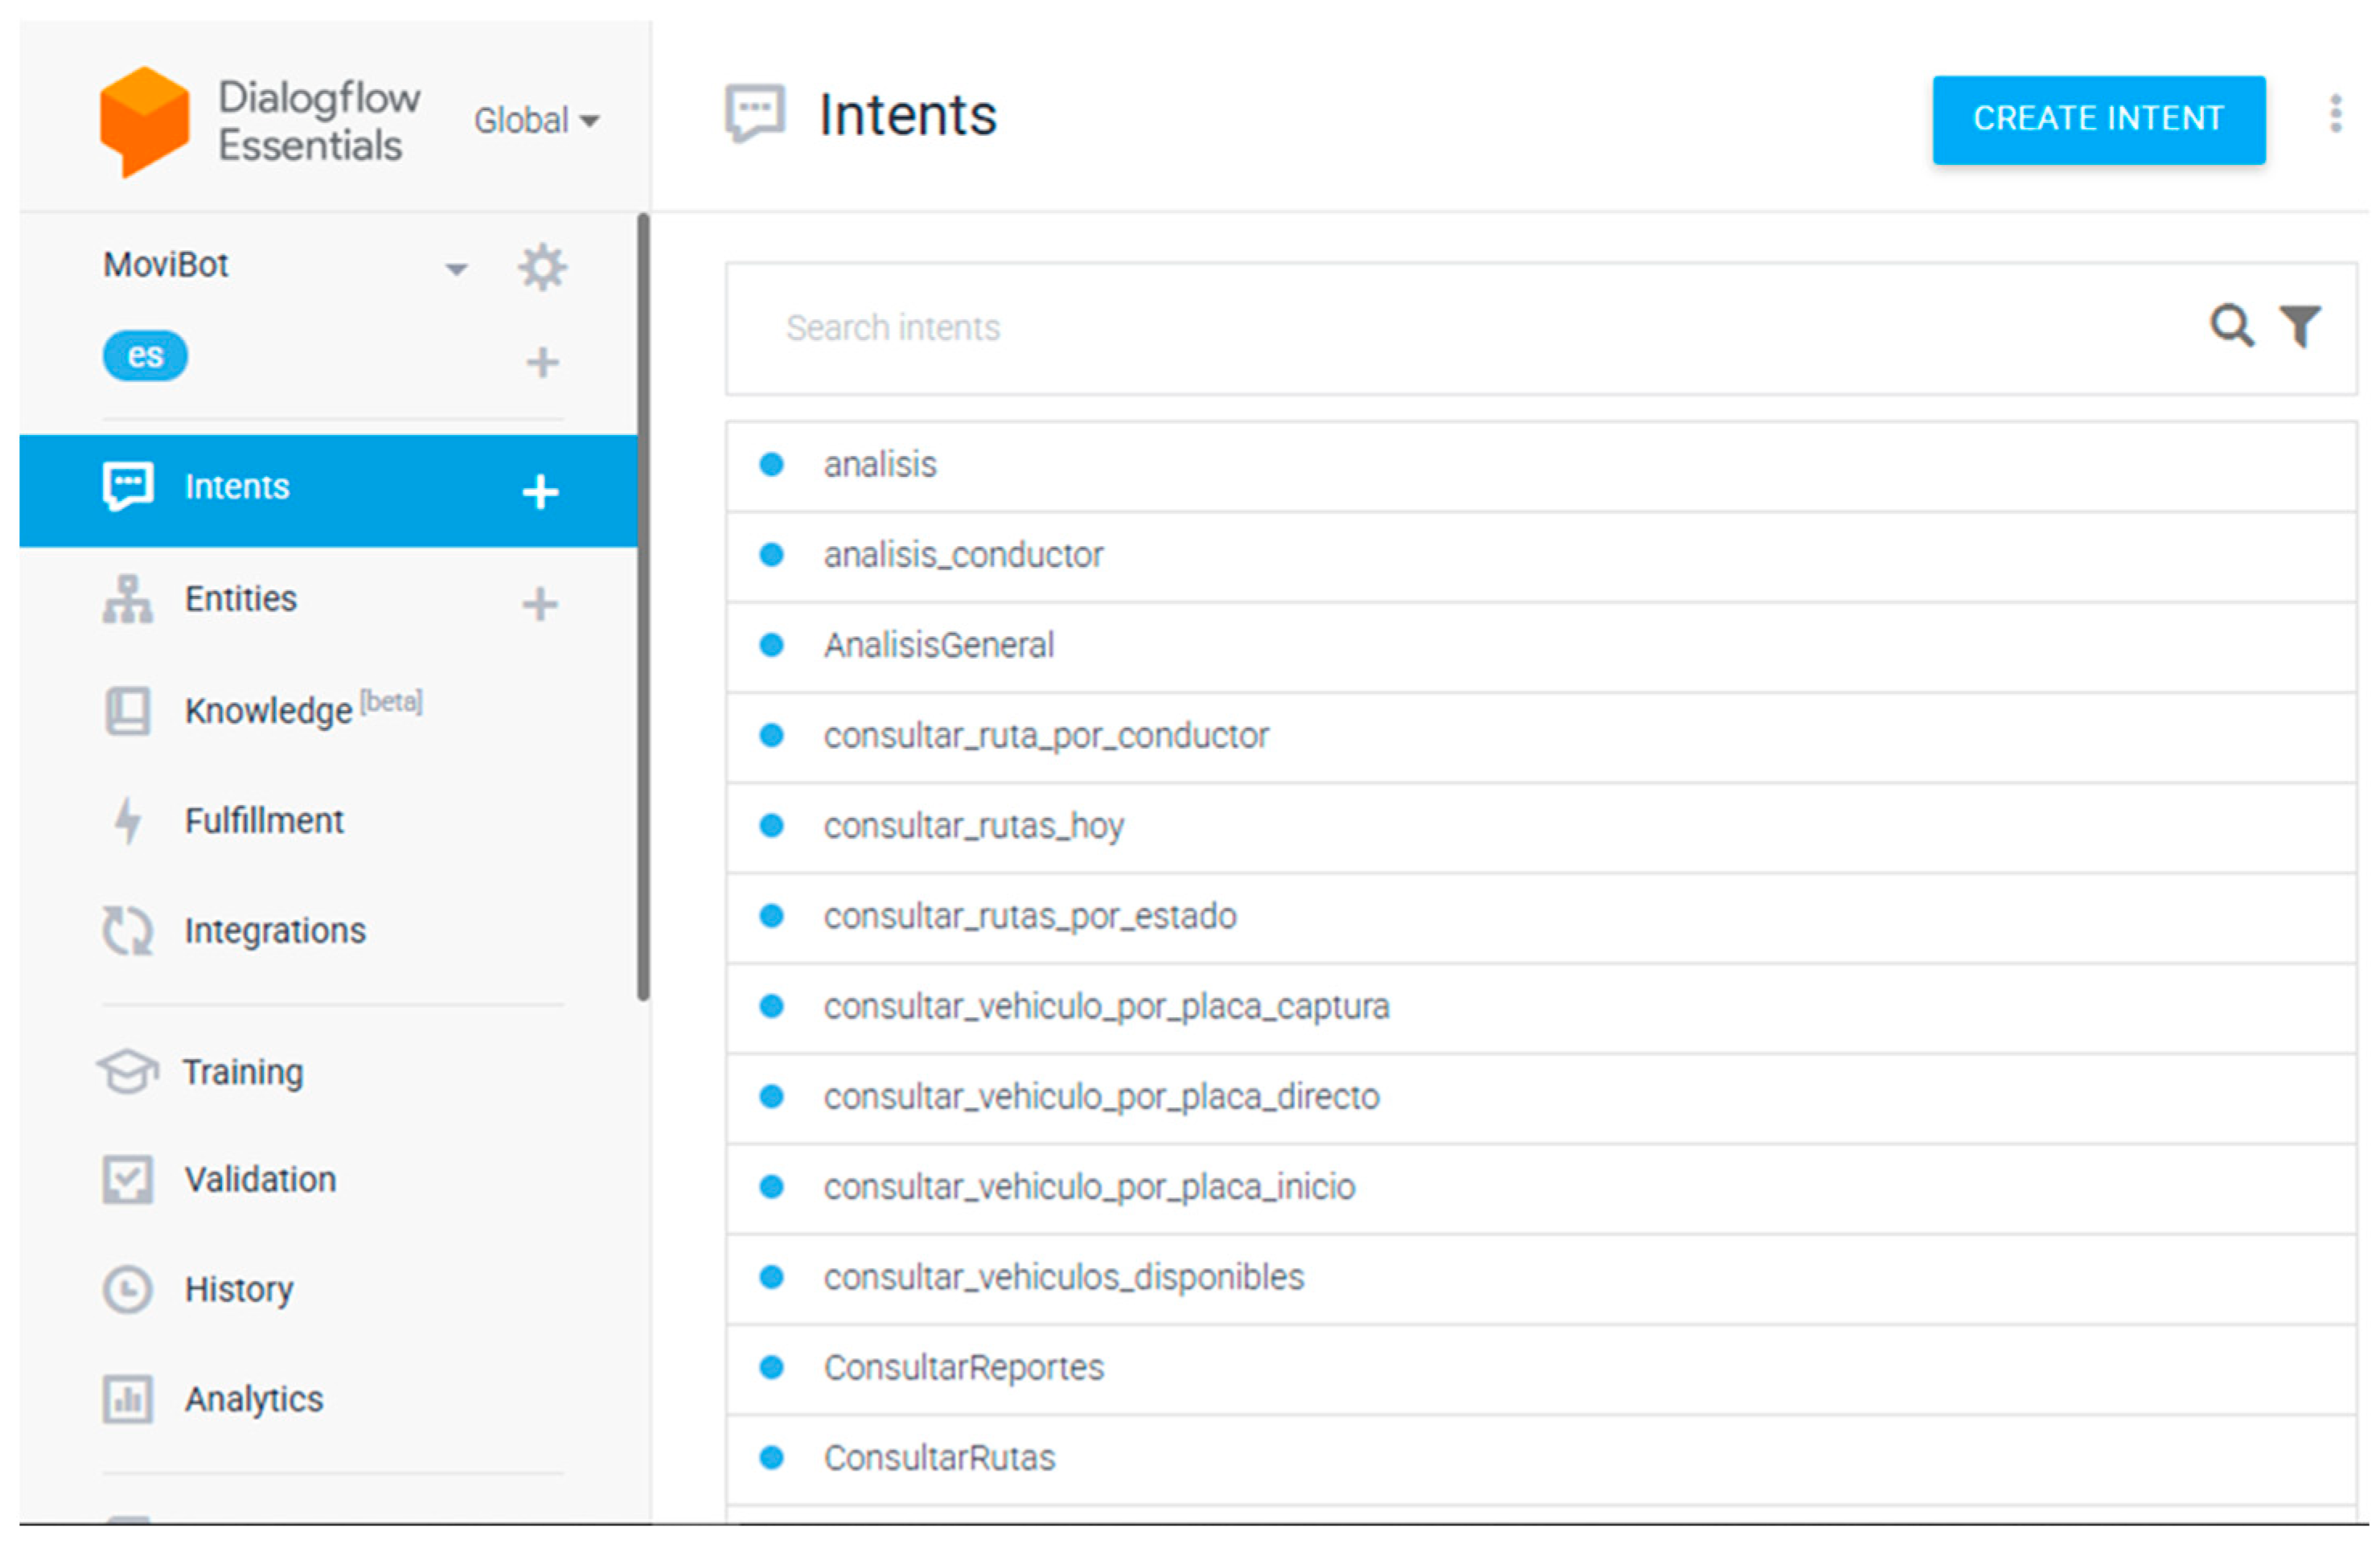Screen dimensions: 2380x1556
Task: Go to Integrations in sidebar
Action: [x=274, y=931]
